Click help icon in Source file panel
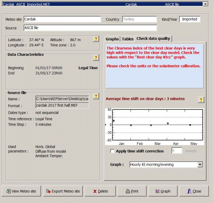Screen dimensions: 213x203 (x=96, y=96)
